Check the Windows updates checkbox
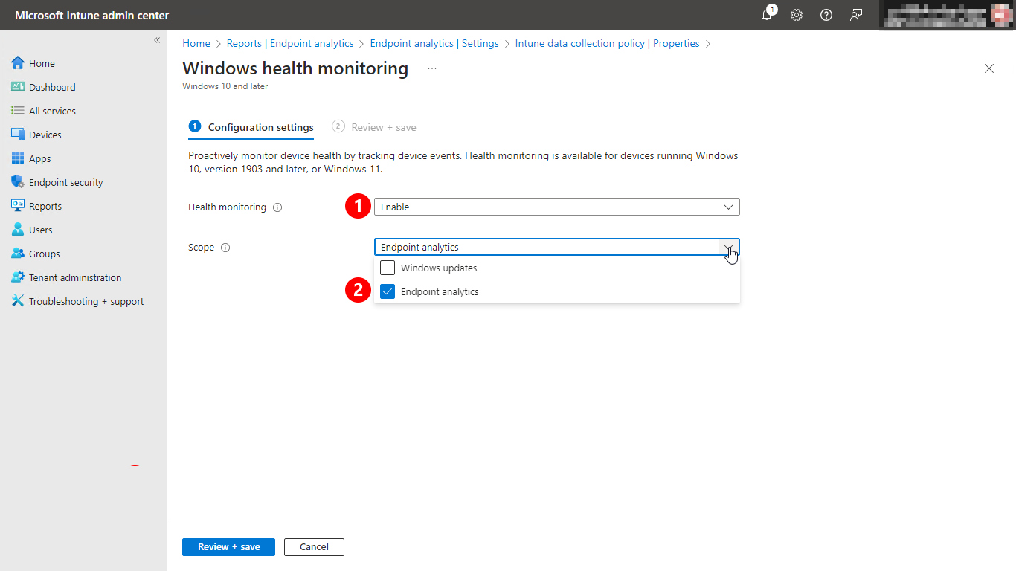This screenshot has height=571, width=1016. pos(388,268)
